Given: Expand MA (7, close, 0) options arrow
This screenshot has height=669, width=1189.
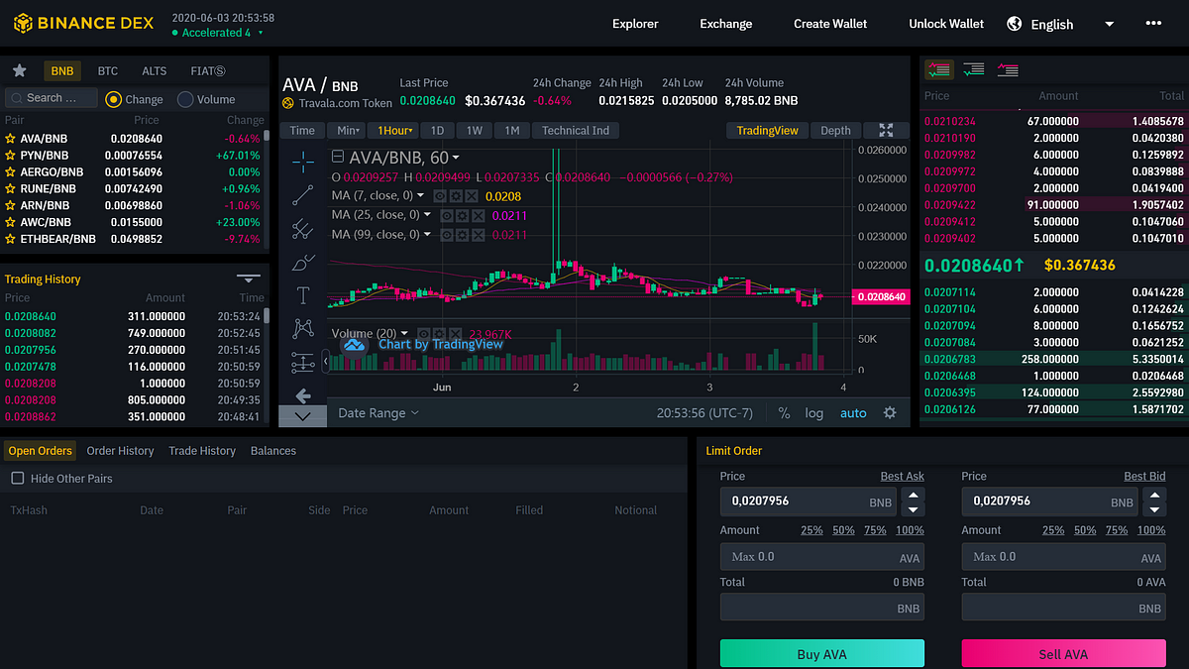Looking at the screenshot, I should (420, 196).
